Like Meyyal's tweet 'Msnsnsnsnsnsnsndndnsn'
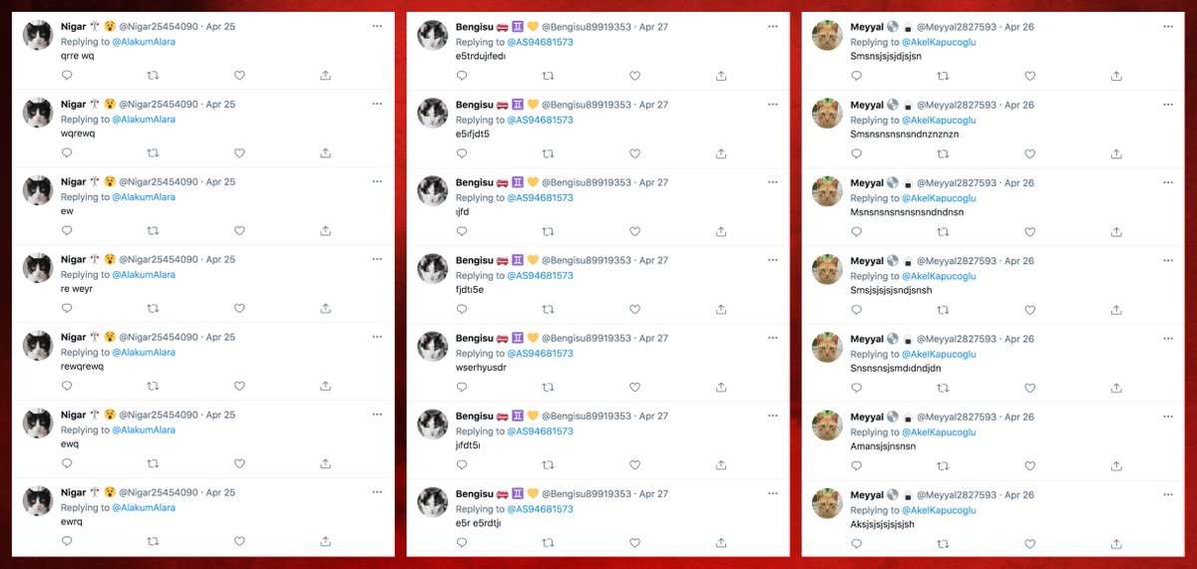 point(1029,231)
